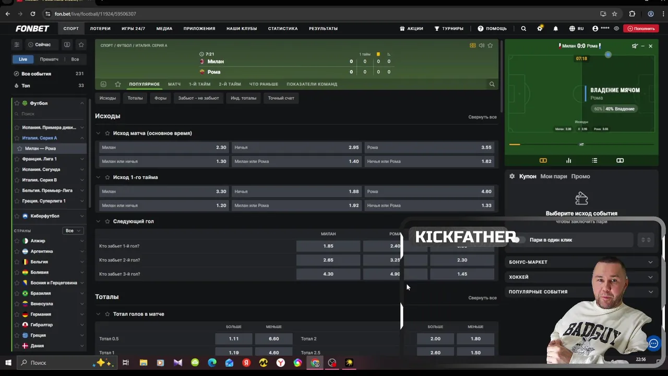Click the match tracker timeline progress bar
The image size is (668, 376).
click(581, 145)
